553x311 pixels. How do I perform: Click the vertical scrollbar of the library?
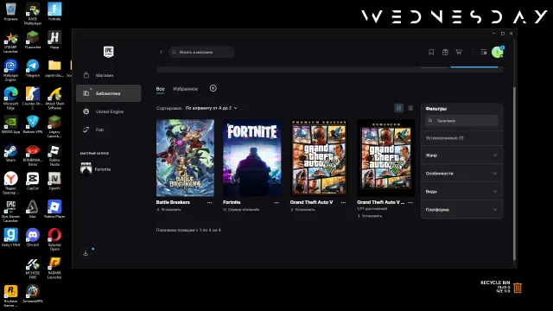(514, 173)
